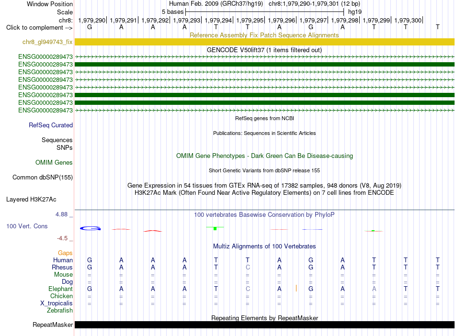The height and width of the screenshot is (336, 455).
Task: Click the orange 'Gaps' label
Action: click(65, 253)
